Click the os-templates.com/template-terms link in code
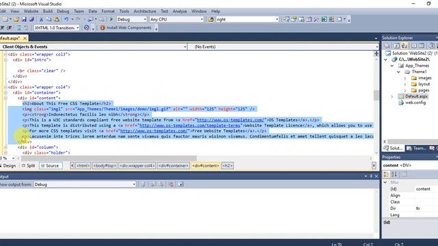 coord(190,126)
